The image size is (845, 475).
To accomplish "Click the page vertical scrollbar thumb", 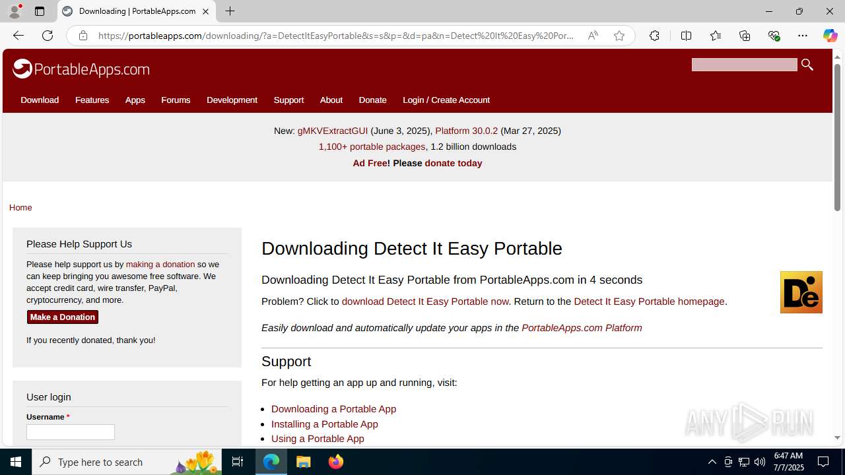I will [x=837, y=138].
